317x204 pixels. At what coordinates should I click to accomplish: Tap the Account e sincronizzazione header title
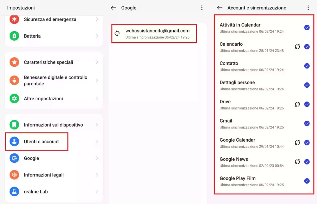click(257, 8)
